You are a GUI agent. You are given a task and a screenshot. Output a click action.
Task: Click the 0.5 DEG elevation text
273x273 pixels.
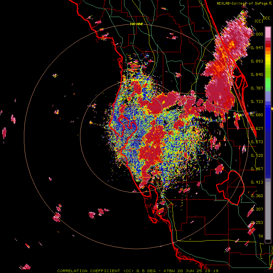pos(146,271)
